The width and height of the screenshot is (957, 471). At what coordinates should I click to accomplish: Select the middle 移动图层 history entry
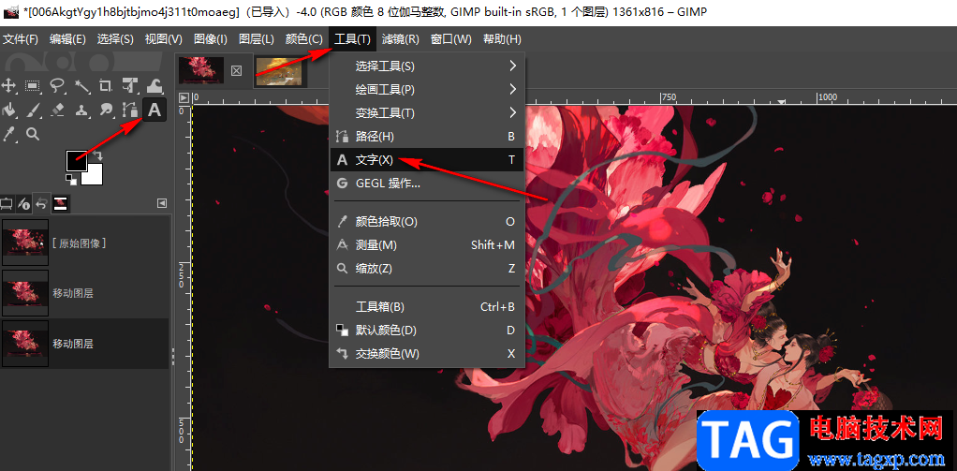click(x=84, y=293)
